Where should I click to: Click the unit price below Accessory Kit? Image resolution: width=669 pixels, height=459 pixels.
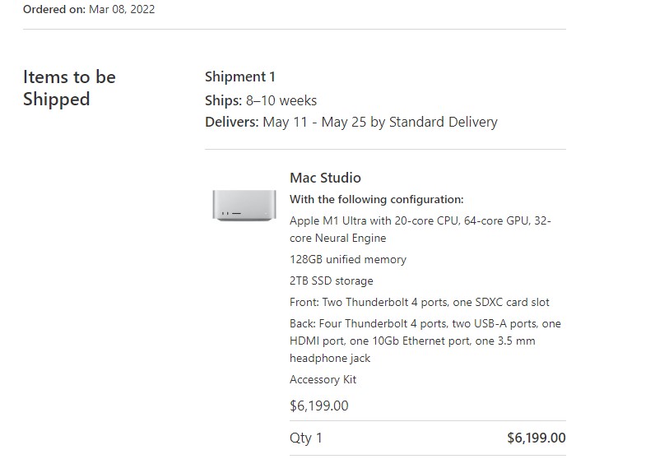click(318, 406)
